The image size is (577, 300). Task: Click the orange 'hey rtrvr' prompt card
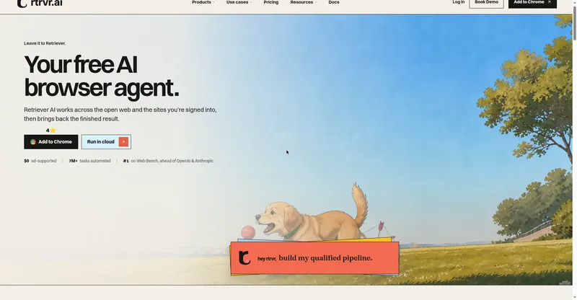(314, 258)
